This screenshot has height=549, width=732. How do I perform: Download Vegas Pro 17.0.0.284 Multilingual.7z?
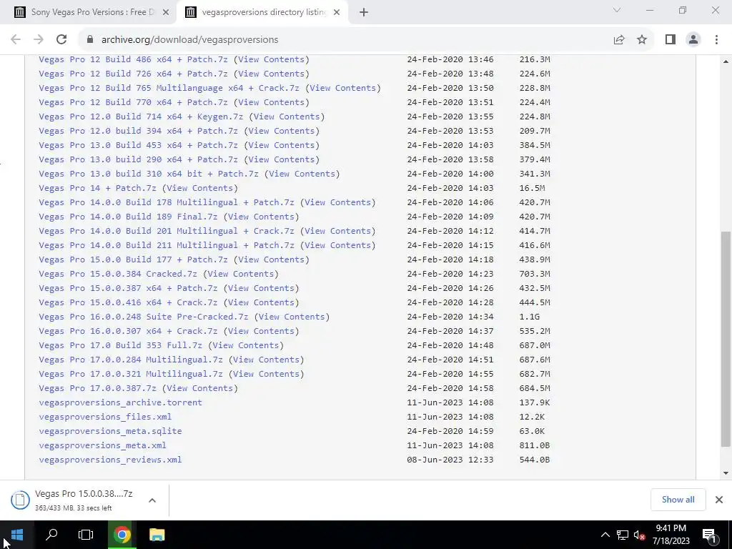(131, 360)
